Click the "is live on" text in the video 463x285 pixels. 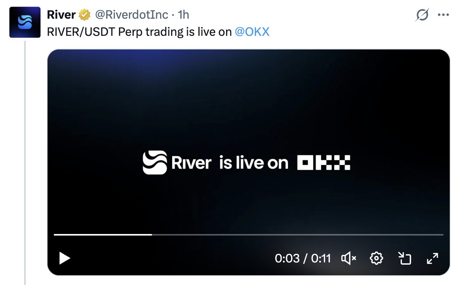pyautogui.click(x=253, y=163)
